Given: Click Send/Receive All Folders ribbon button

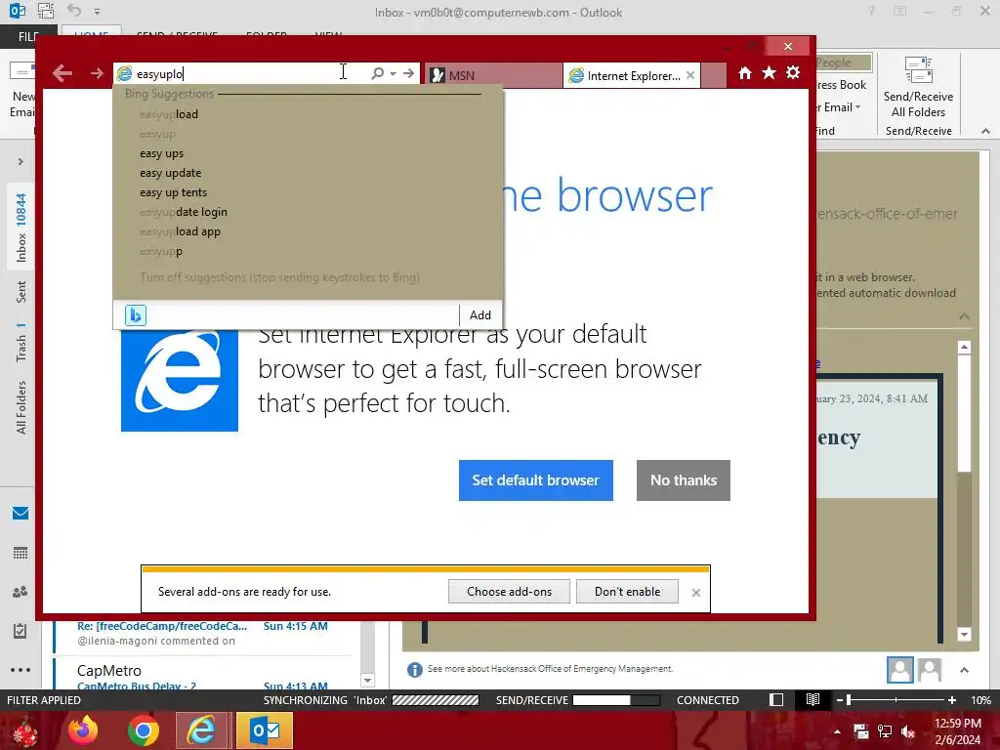Looking at the screenshot, I should [918, 88].
